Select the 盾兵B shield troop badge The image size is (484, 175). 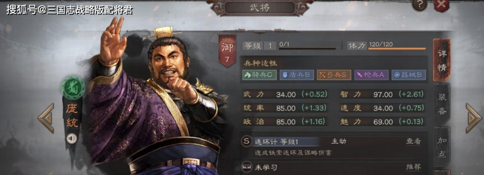(x=297, y=75)
